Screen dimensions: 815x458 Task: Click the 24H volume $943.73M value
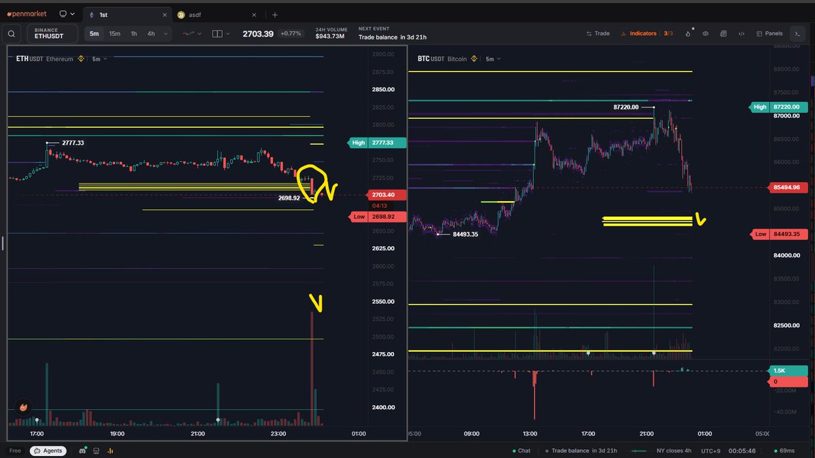coord(330,37)
